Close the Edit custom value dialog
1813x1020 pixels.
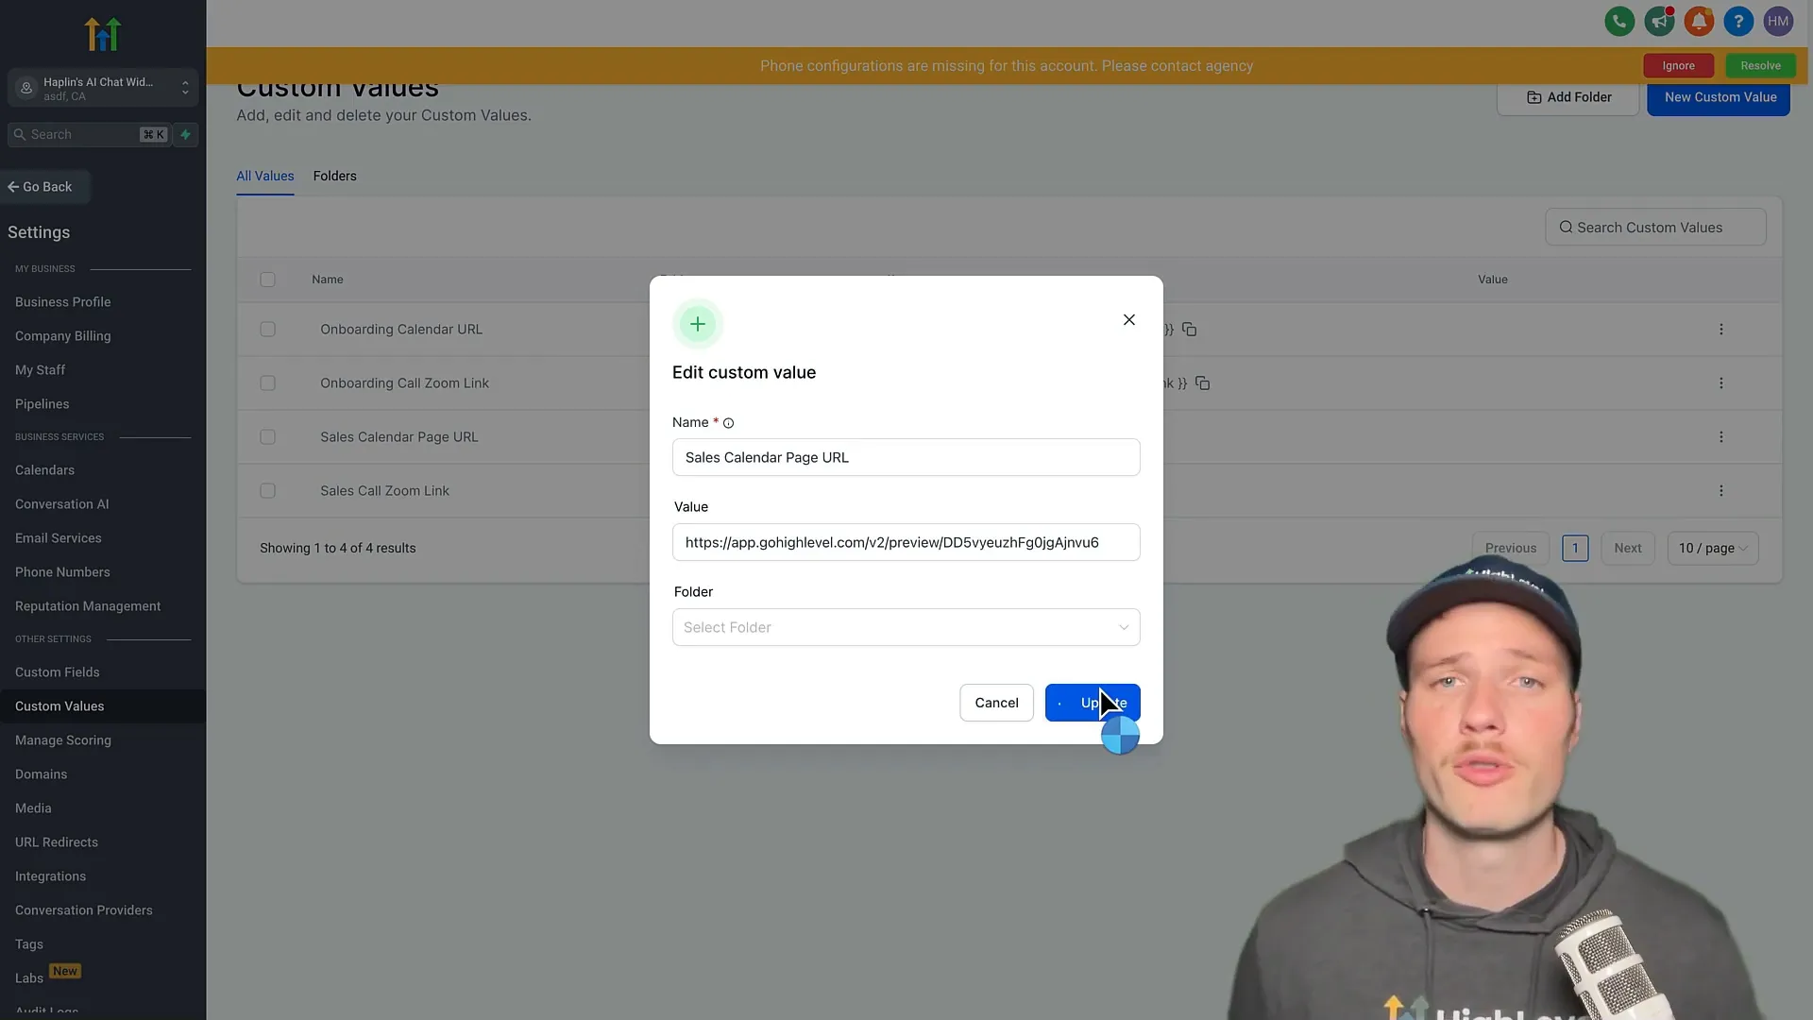(x=1129, y=320)
